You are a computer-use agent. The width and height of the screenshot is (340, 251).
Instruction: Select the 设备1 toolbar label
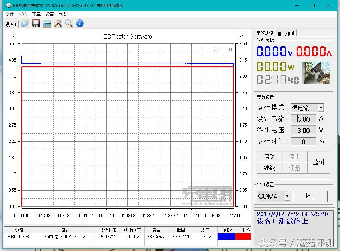click(x=11, y=24)
